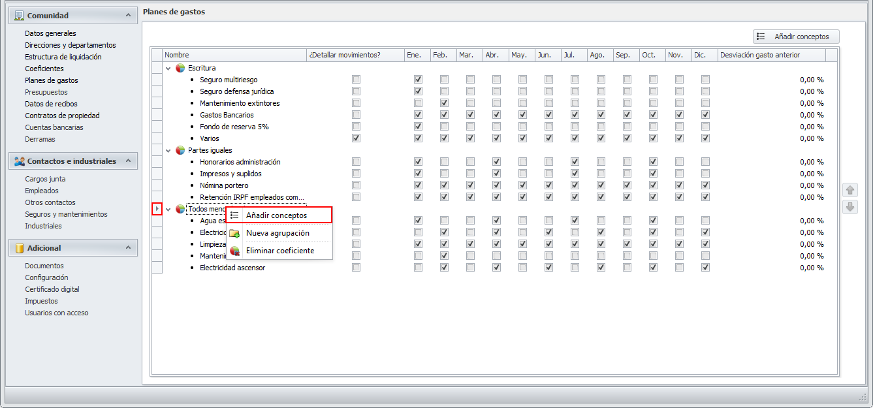Click the list icon on Añadir conceptos button

[x=761, y=37]
